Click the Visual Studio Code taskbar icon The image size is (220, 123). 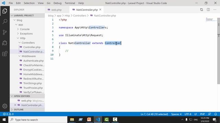98,120
